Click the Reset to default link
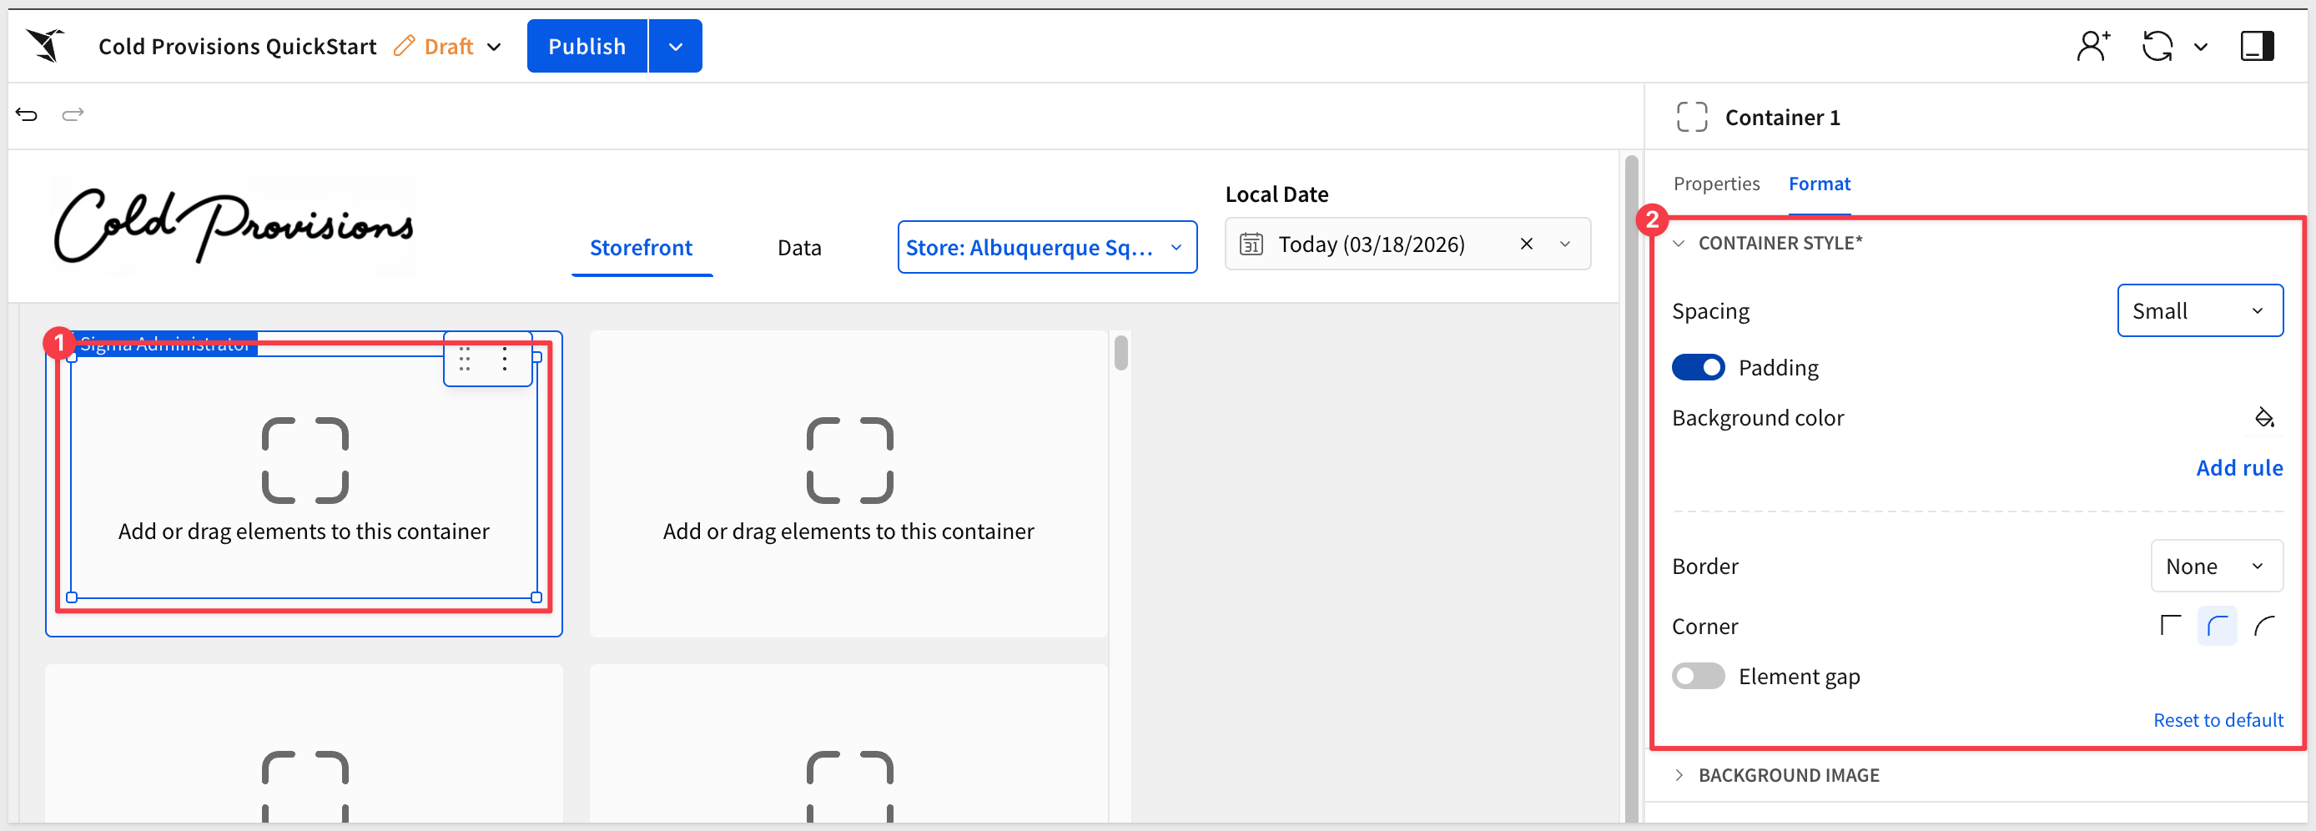This screenshot has height=831, width=2316. click(2217, 720)
